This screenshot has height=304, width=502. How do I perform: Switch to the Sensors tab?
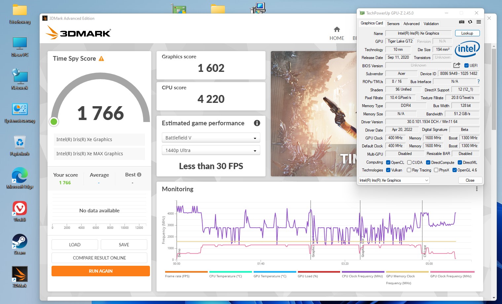[393, 24]
